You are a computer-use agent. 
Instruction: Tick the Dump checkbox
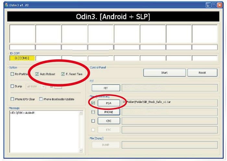12,86
